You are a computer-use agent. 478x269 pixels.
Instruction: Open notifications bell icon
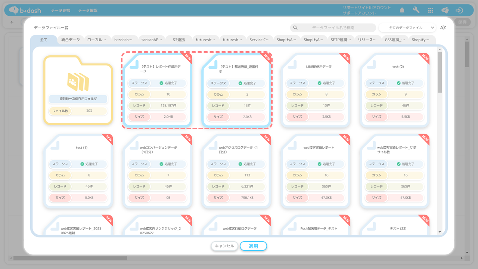click(402, 10)
